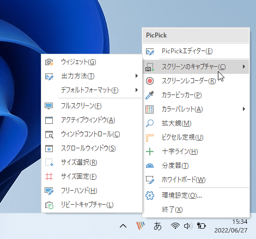This screenshot has width=256, height=239.
Task: Click PicPick tray icon in taskbar
Action: click(141, 226)
